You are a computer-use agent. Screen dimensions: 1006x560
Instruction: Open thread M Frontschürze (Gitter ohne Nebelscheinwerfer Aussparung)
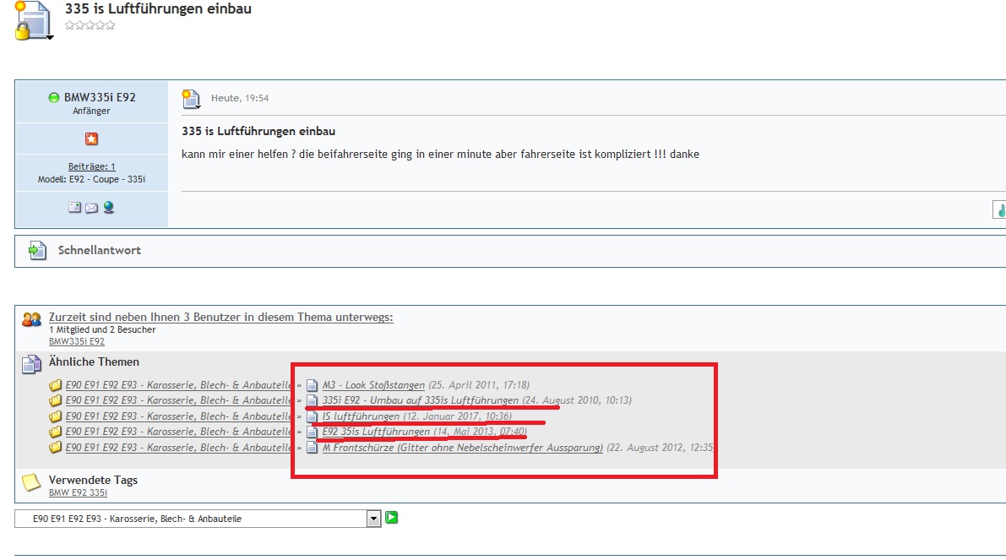463,448
